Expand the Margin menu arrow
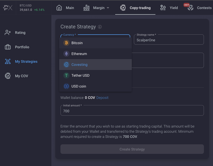213x166 pixels. (108, 8)
